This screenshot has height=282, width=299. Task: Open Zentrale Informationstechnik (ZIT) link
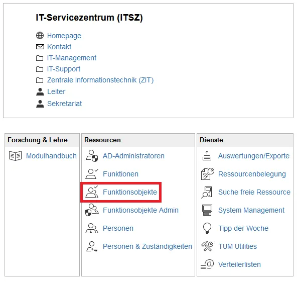click(100, 80)
